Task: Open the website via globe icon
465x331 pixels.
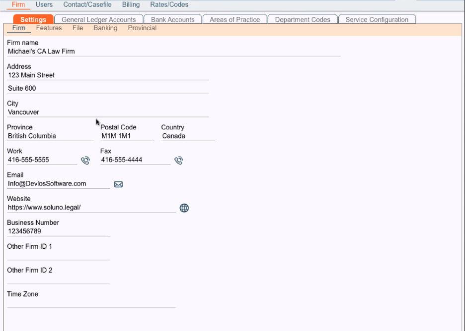Action: (184, 208)
